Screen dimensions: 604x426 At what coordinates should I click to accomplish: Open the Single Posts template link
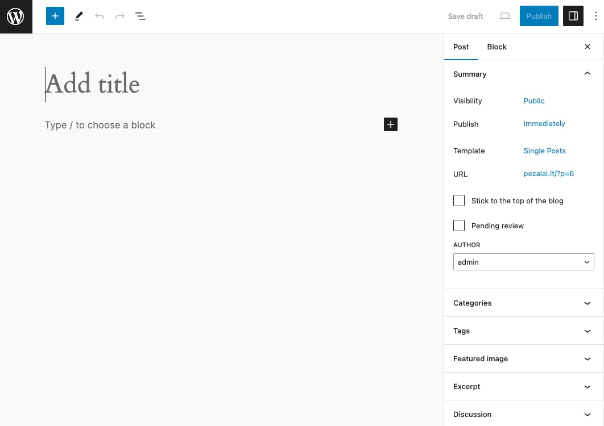(544, 151)
